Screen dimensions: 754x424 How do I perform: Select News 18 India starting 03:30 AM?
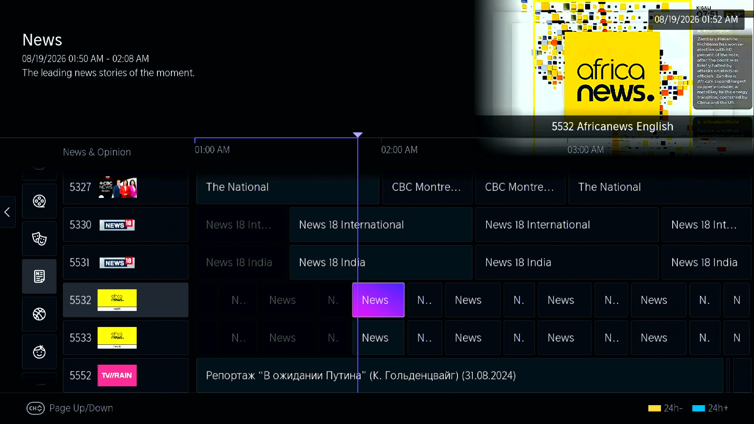click(x=706, y=262)
